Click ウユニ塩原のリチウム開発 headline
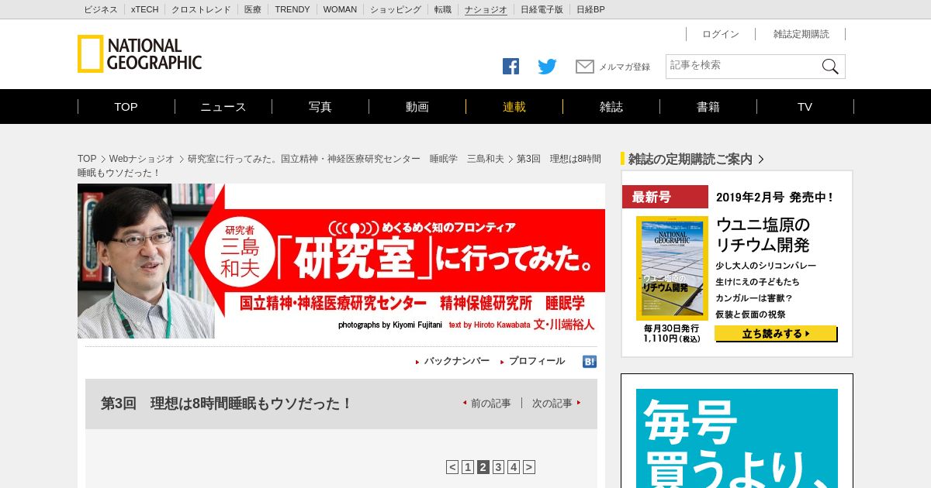The width and height of the screenshot is (931, 488). [x=763, y=235]
